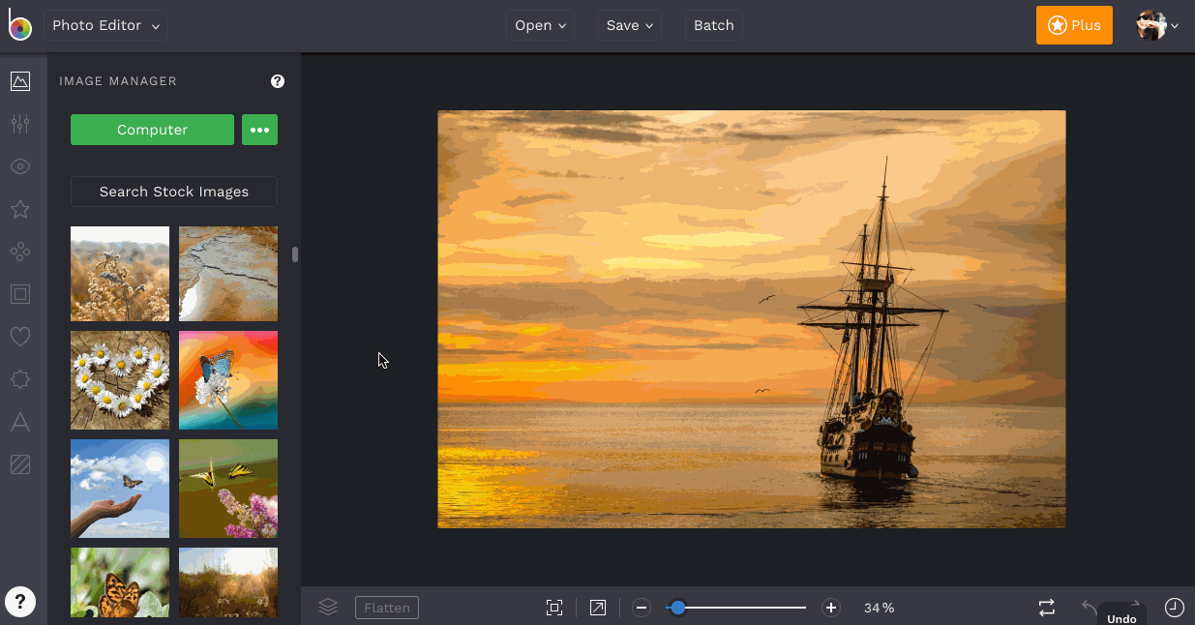Open the Effects star icon
Image resolution: width=1195 pixels, height=625 pixels.
(20, 209)
